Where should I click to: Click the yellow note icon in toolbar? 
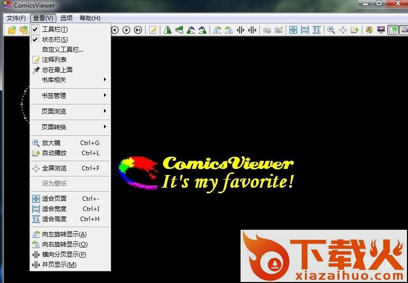pyautogui.click(x=153, y=30)
